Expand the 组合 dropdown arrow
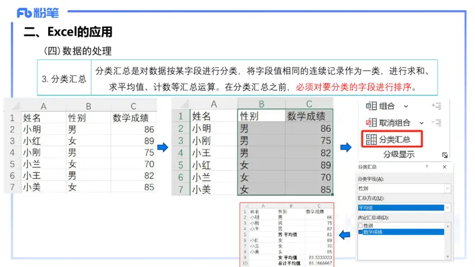Image resolution: width=475 pixels, height=267 pixels. (x=406, y=106)
